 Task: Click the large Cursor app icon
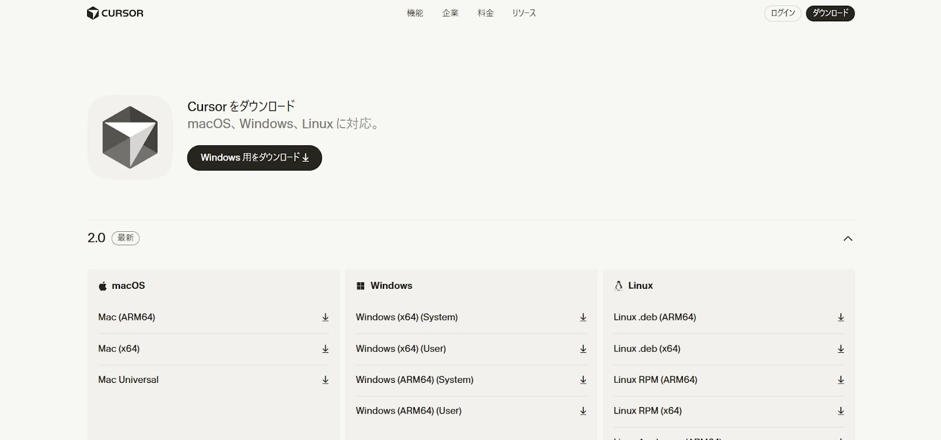click(130, 137)
